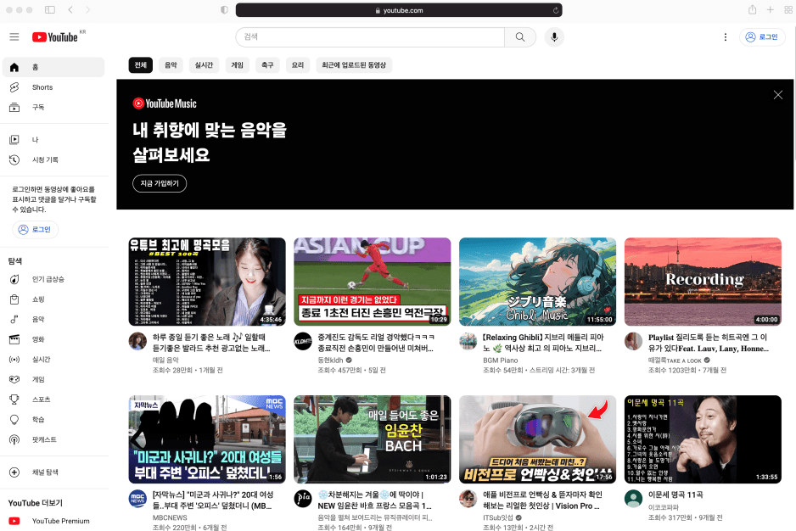Viewport: 796px width, 531px height.
Task: Open Learning (학습) in sidebar
Action: tap(53, 419)
